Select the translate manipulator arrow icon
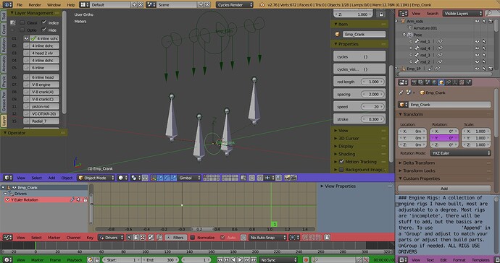 pyautogui.click(x=160, y=178)
